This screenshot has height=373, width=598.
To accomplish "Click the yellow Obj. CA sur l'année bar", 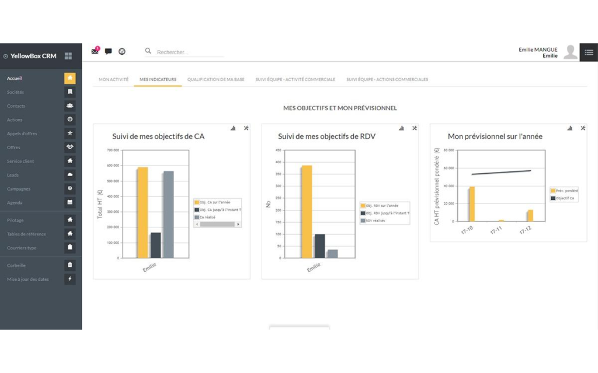I will (142, 213).
